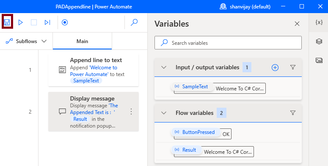Viewport: 328px width, 166px height.
Task: Open the Images pane icon in the sidebar
Action: [x=319, y=60]
